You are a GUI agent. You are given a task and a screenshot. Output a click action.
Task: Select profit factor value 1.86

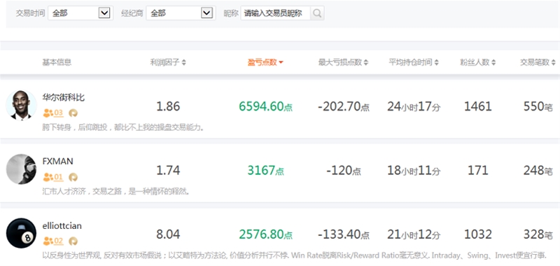tap(168, 106)
